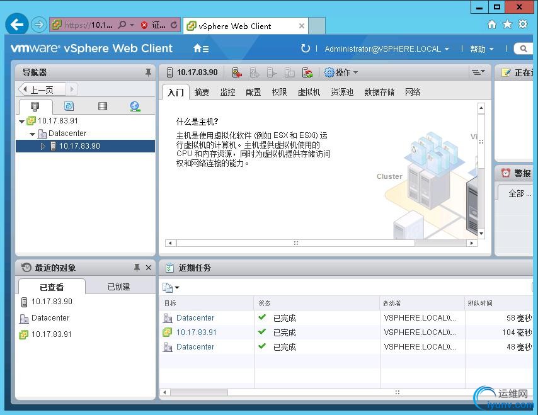The image size is (538, 415).
Task: Open the Recent Tasks filter dropdown
Action: [x=171, y=287]
